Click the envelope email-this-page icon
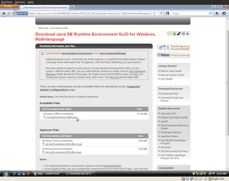Viewport: 229px width, 181px height. (169, 34)
